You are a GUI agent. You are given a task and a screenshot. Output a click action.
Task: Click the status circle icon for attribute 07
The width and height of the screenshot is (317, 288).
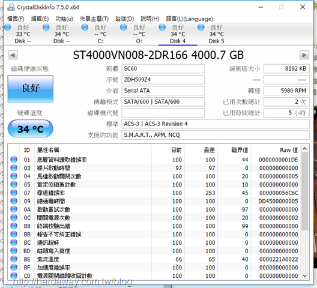(x=14, y=193)
